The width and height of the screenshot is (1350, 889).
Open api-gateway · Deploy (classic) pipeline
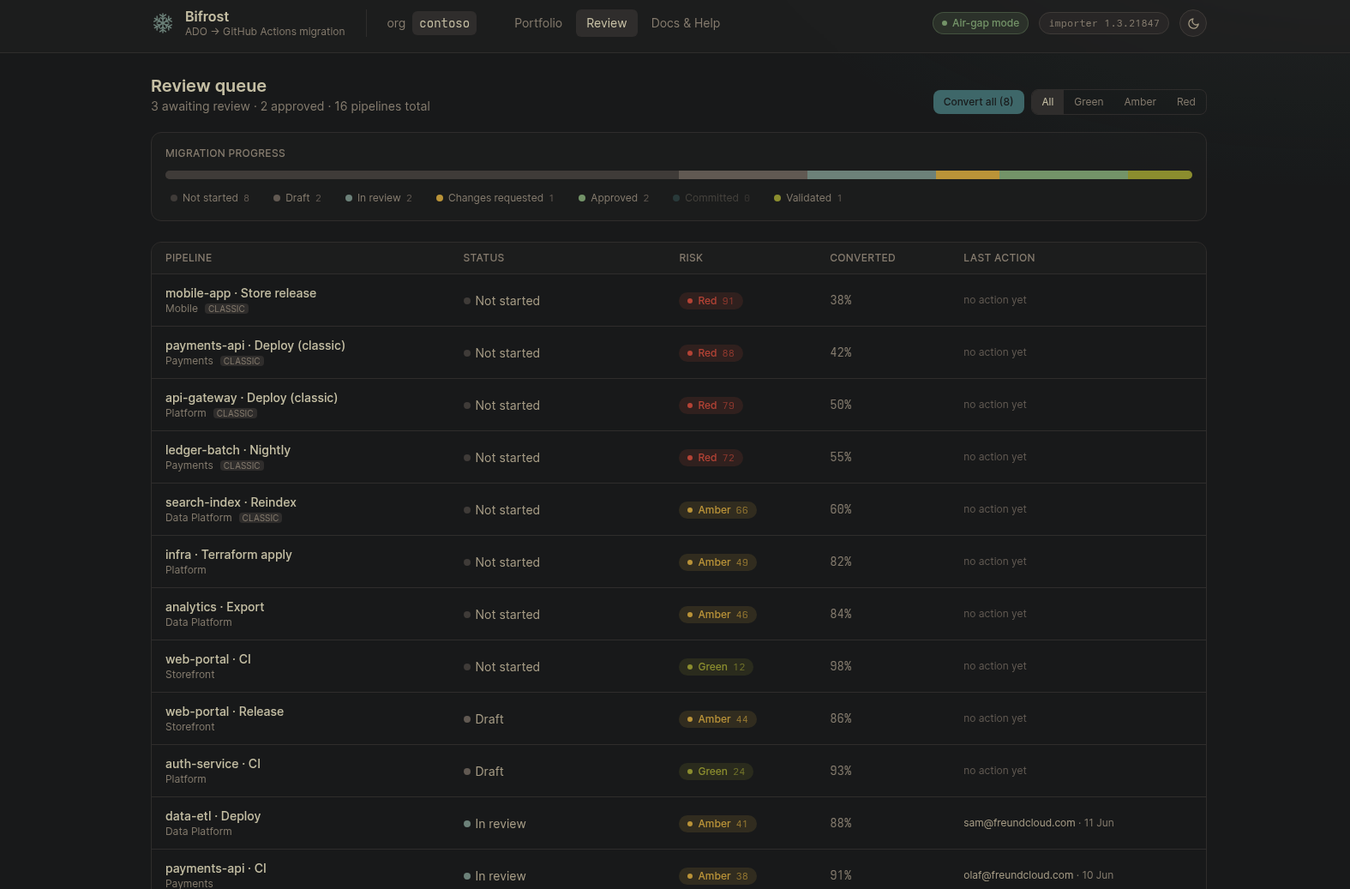coord(251,398)
